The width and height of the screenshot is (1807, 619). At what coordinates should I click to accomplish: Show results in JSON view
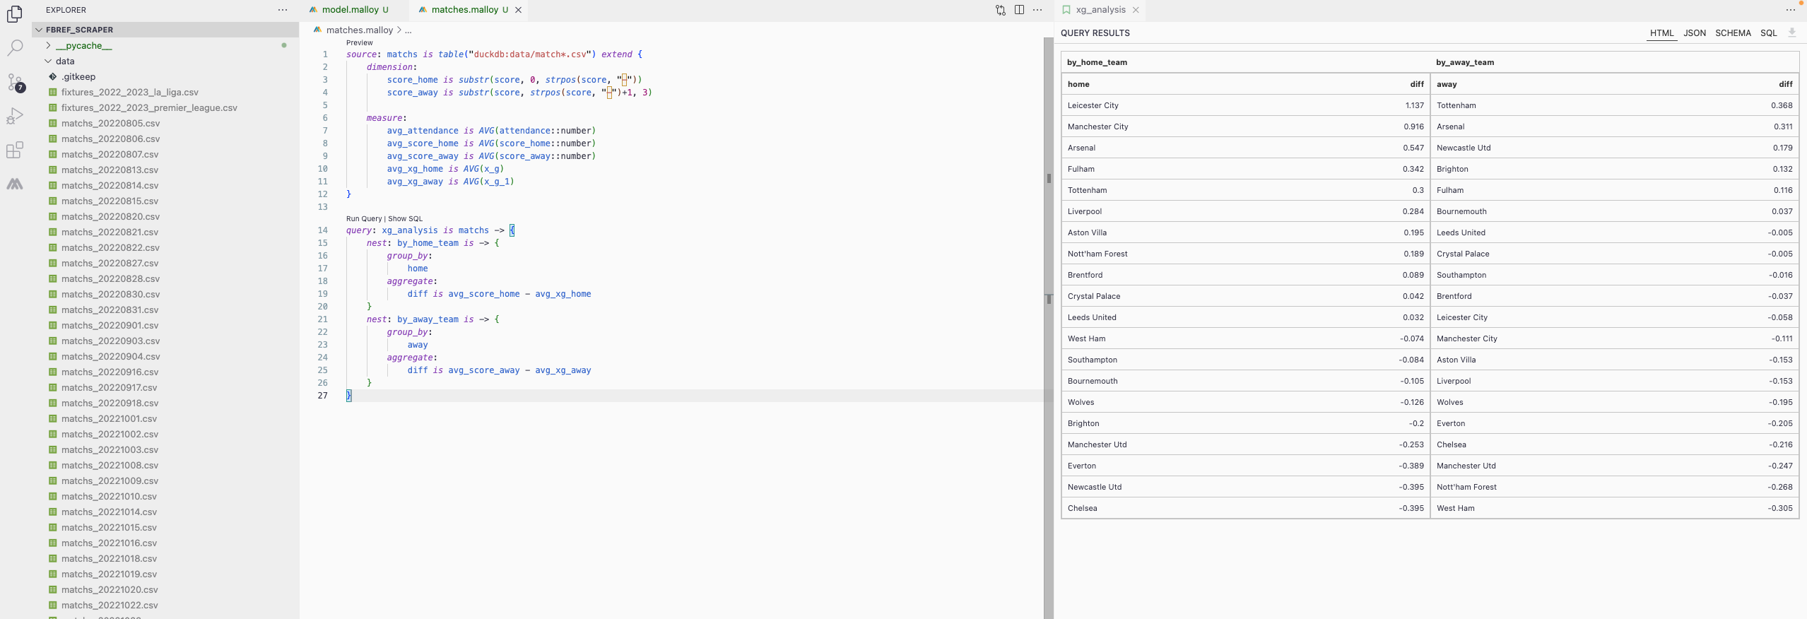pos(1694,33)
